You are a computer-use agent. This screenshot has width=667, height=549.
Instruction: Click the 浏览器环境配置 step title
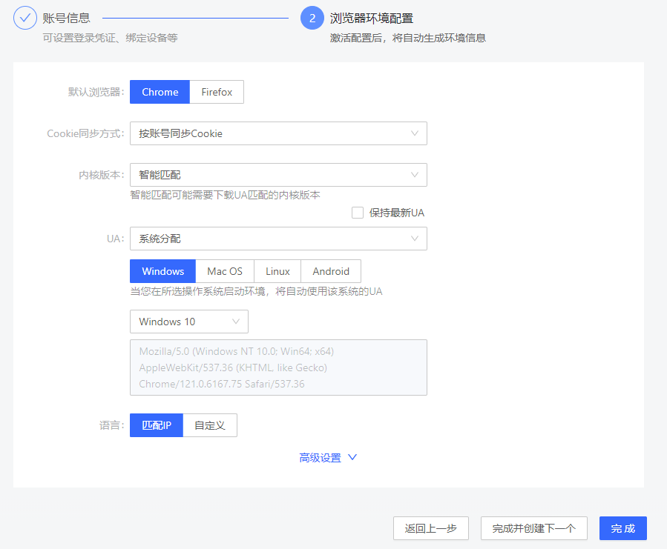click(x=372, y=18)
